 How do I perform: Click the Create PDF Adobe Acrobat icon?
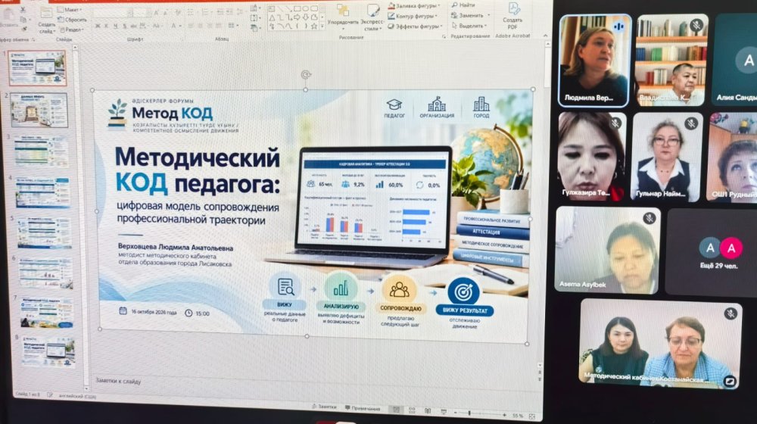click(512, 8)
